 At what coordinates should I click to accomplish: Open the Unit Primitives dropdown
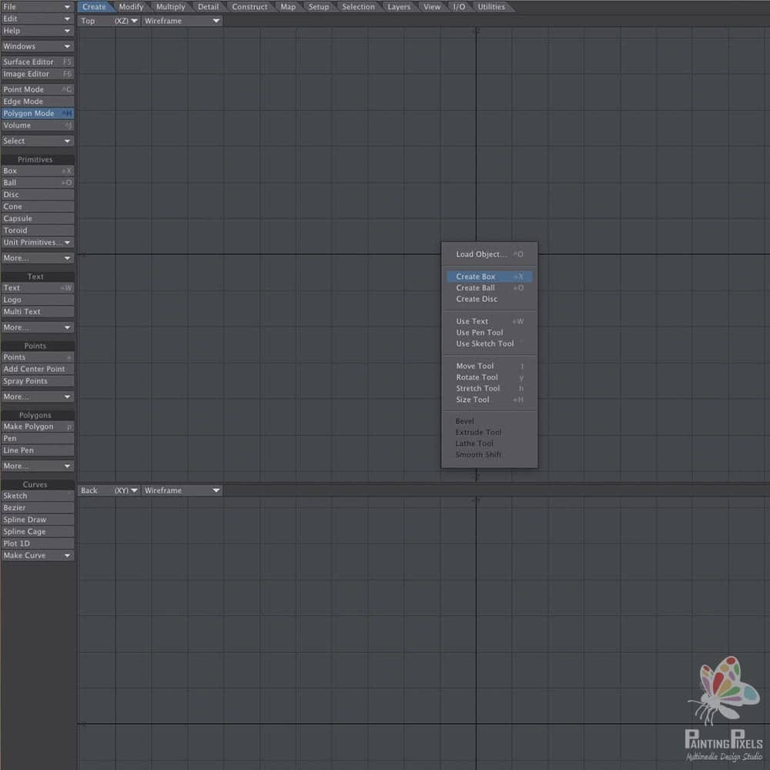[x=37, y=243]
